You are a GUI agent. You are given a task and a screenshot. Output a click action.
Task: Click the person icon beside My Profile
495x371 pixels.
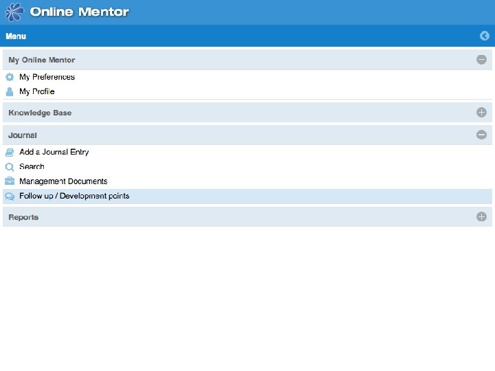10,91
